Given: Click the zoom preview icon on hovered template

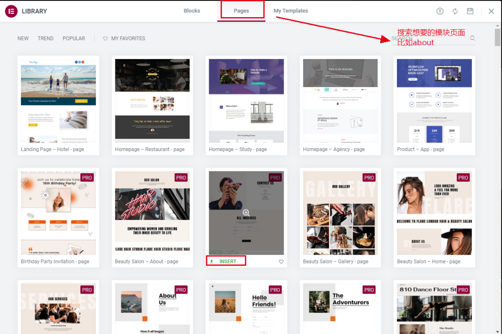Looking at the screenshot, I should [x=246, y=213].
